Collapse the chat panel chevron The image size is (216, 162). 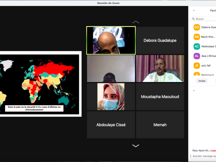194,91
